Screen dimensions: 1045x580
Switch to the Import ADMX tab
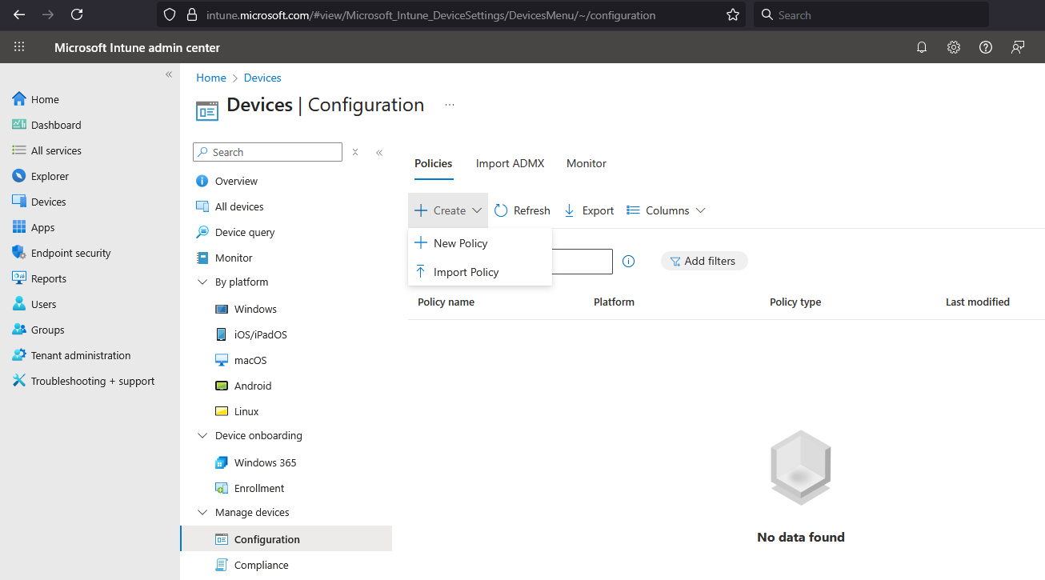tap(510, 163)
